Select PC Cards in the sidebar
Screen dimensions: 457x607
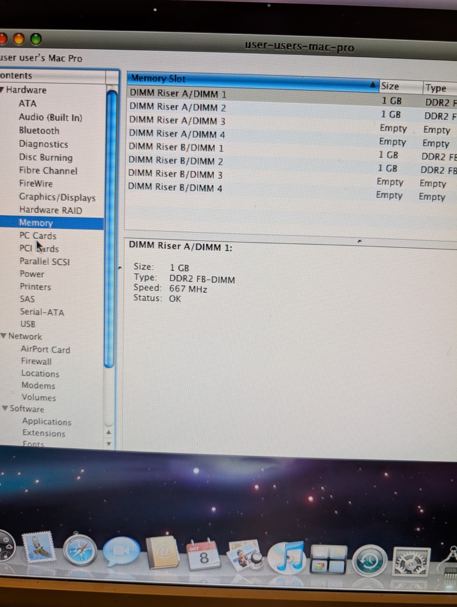38,236
